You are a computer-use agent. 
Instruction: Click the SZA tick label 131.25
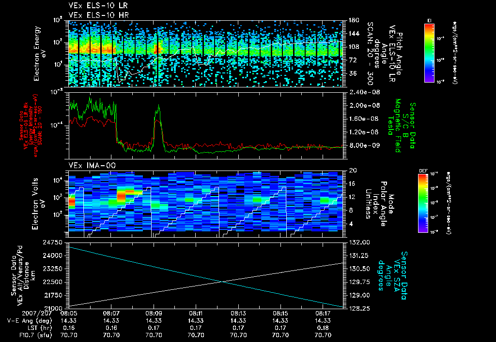click(x=359, y=256)
